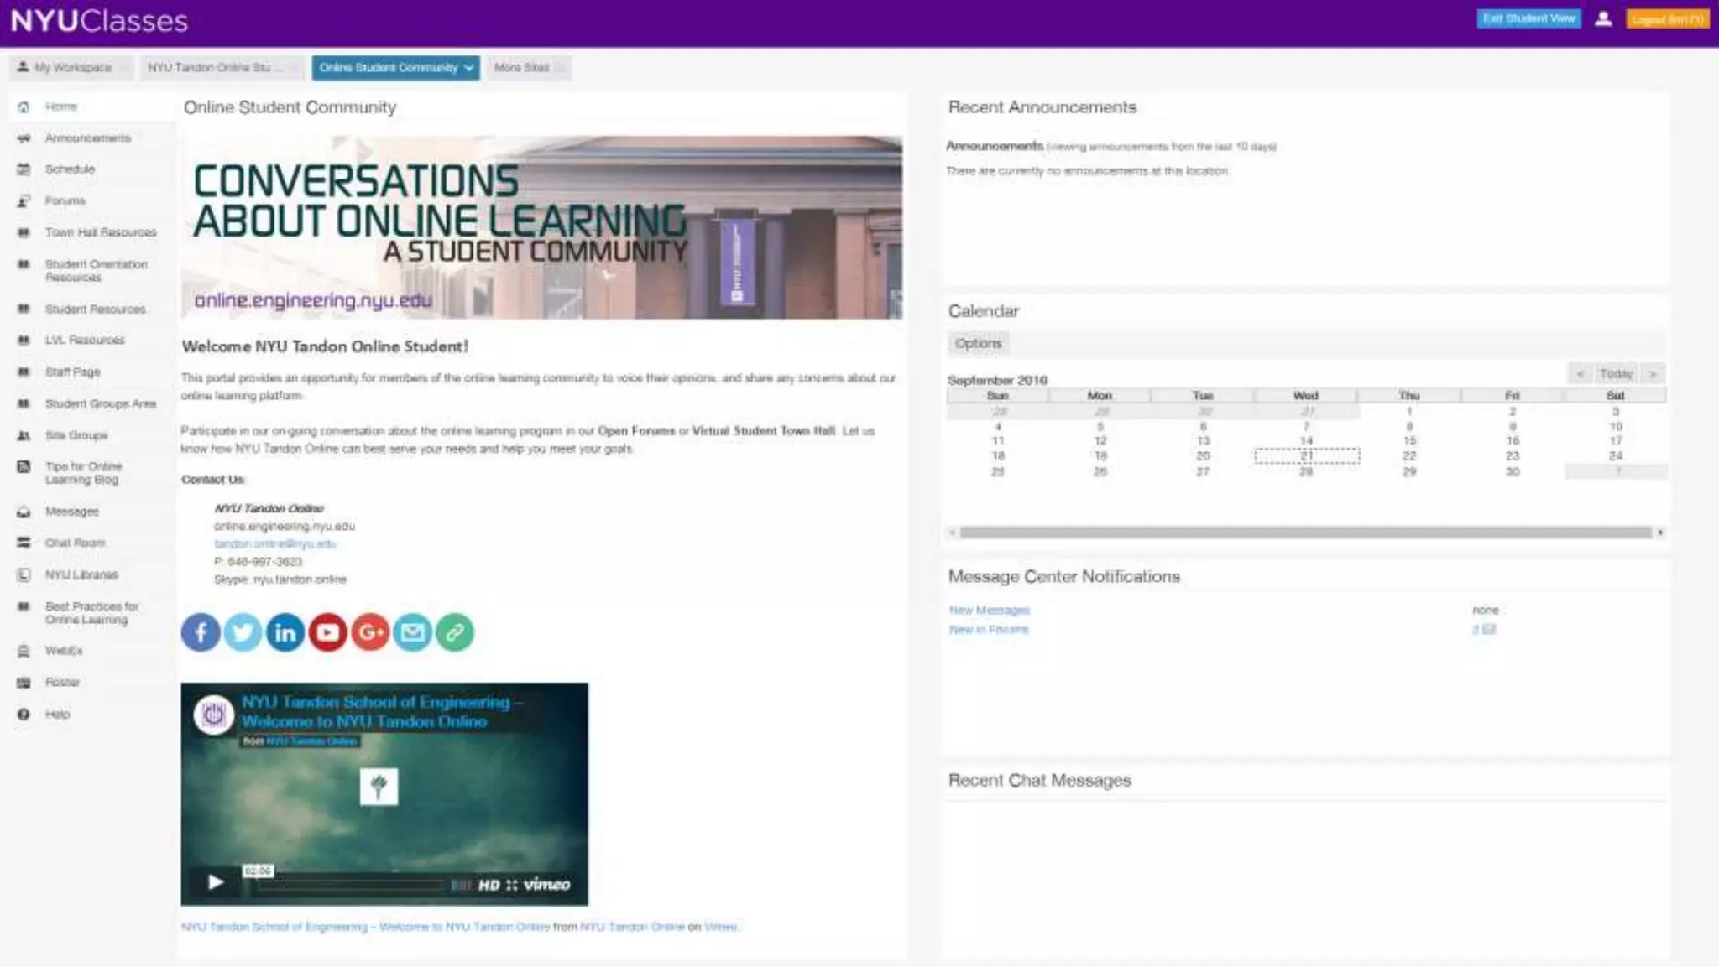
Task: Click the green link chain icon
Action: pos(455,632)
